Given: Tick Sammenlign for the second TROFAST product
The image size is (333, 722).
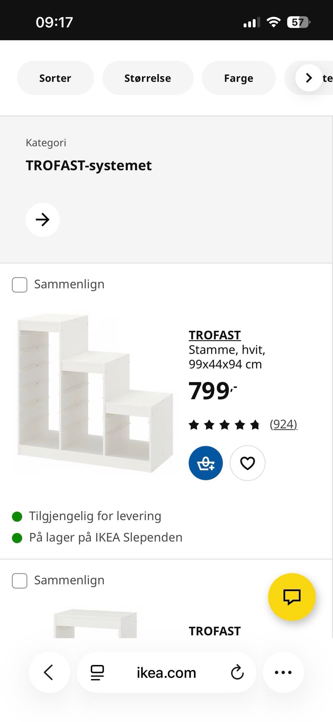Looking at the screenshot, I should coord(19,581).
